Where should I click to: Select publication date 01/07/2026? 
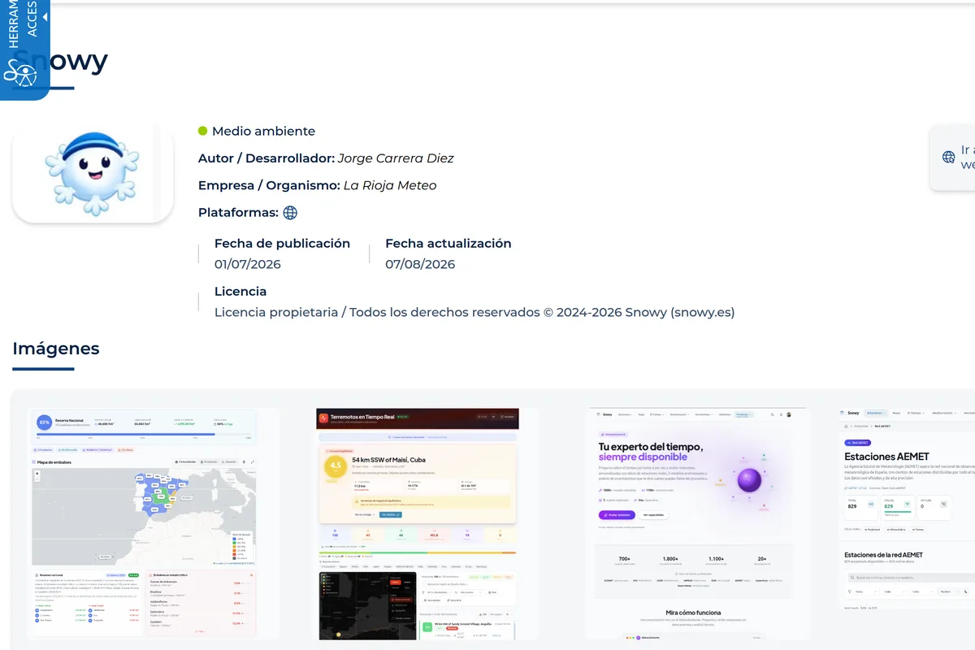(x=248, y=264)
